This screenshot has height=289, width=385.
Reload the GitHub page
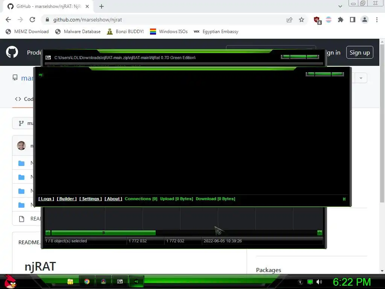[x=32, y=20]
